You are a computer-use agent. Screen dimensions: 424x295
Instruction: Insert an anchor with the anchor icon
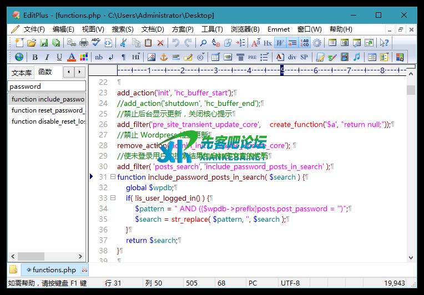[x=164, y=57]
